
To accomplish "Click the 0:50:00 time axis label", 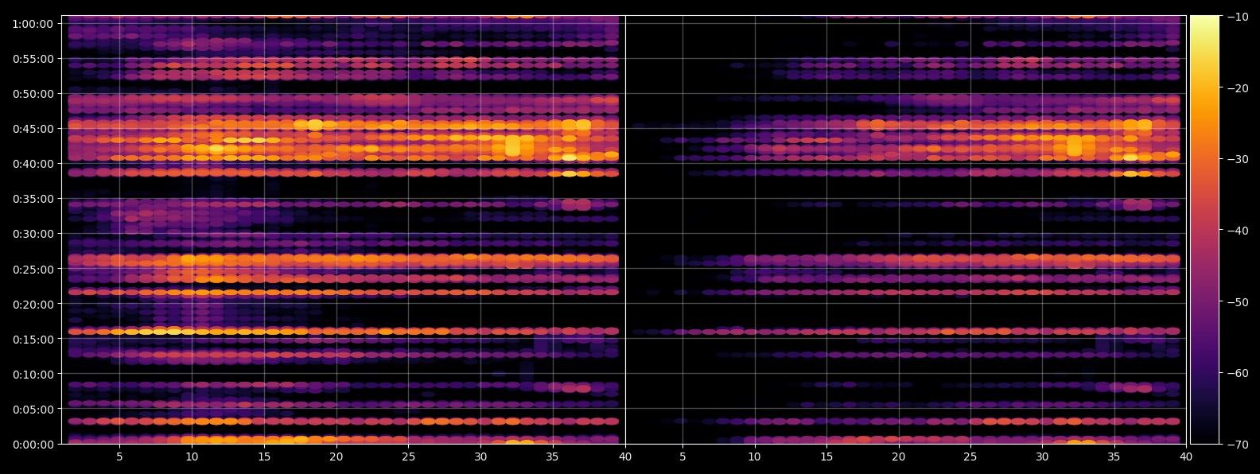I will pyautogui.click(x=33, y=94).
